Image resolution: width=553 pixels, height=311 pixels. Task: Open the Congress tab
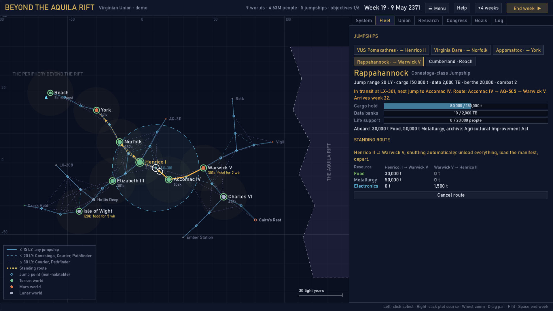(x=457, y=20)
